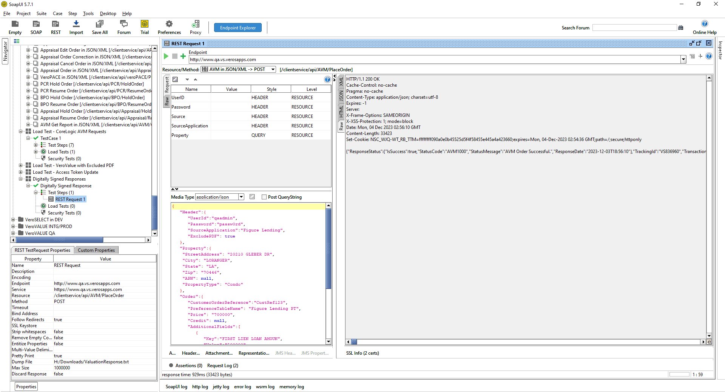Expand the VeroSELECT in DEV project
725x392 pixels.
(13, 220)
